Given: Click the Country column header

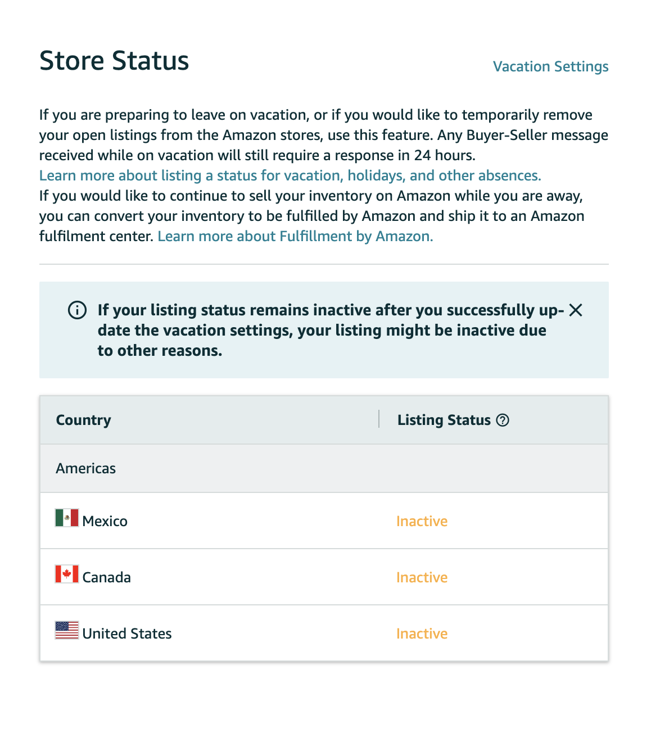Looking at the screenshot, I should (83, 420).
